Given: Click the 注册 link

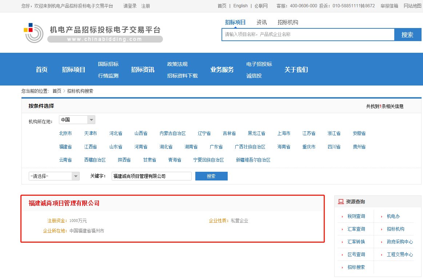Looking at the screenshot, I should 146,6.
